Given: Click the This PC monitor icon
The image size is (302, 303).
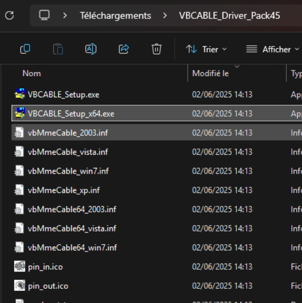Looking at the screenshot, I should pos(44,15).
